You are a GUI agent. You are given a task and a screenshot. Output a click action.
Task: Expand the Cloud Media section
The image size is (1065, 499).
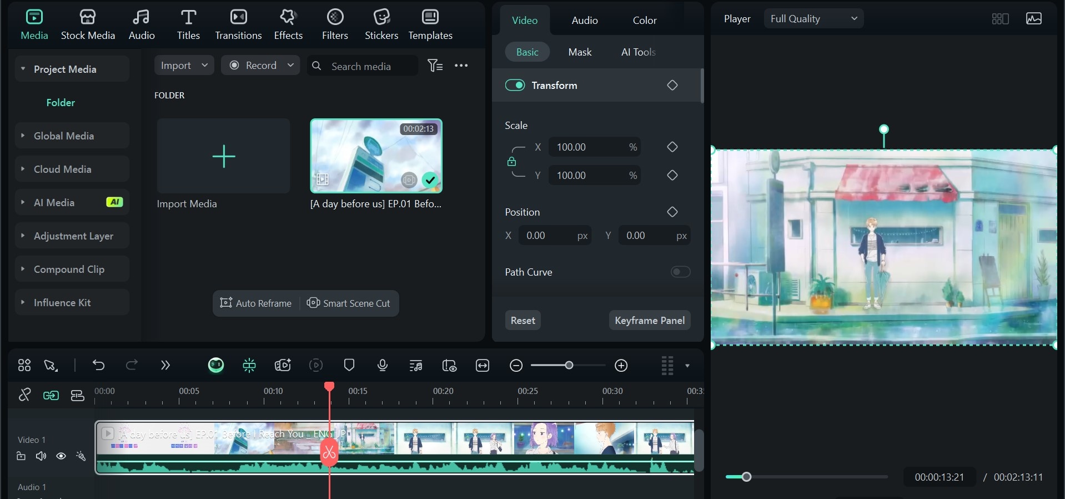click(x=23, y=169)
